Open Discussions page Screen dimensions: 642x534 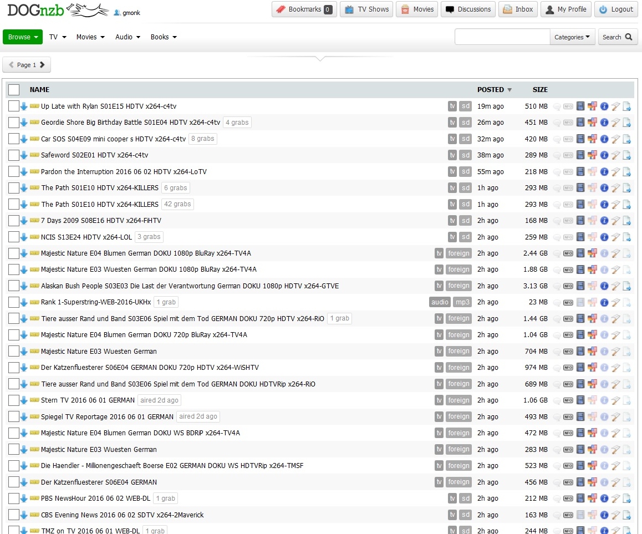point(468,9)
